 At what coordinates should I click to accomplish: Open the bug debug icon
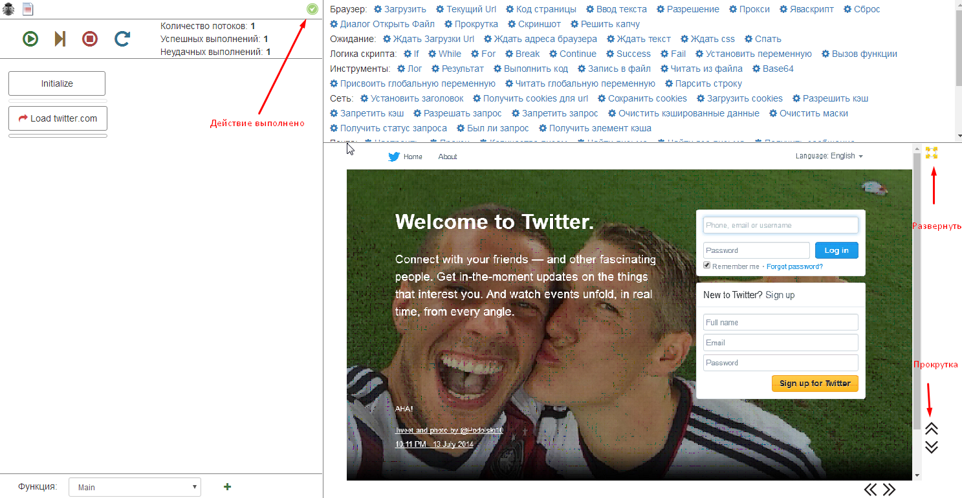[x=9, y=9]
